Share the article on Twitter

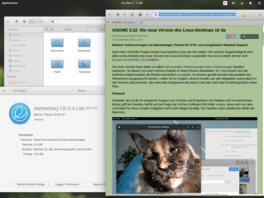[x=237, y=36]
